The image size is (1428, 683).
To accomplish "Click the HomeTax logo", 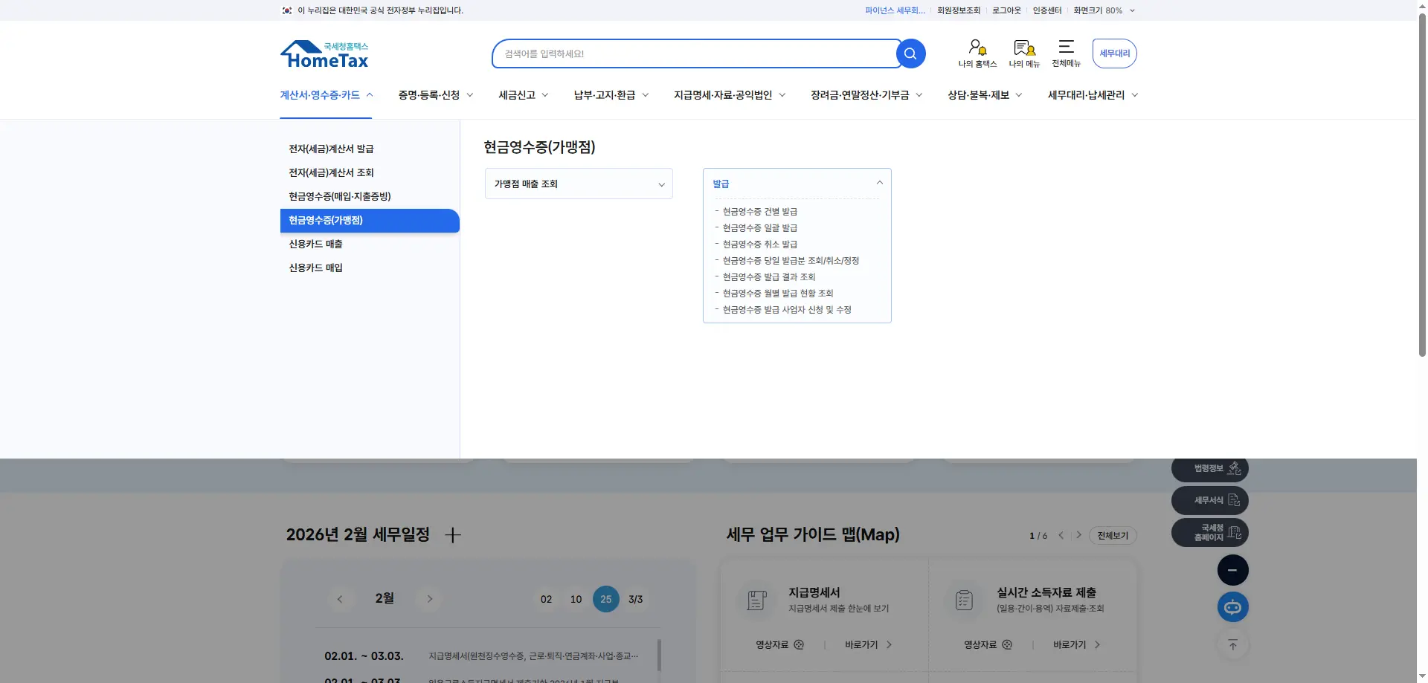I will click(x=324, y=53).
